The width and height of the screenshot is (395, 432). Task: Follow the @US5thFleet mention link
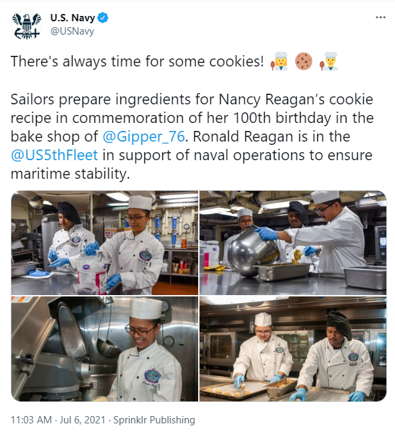point(55,155)
